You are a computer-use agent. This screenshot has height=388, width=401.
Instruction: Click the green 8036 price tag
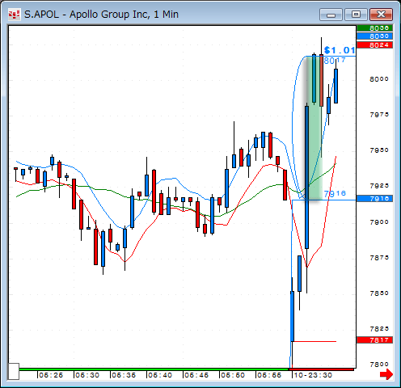click(x=374, y=28)
